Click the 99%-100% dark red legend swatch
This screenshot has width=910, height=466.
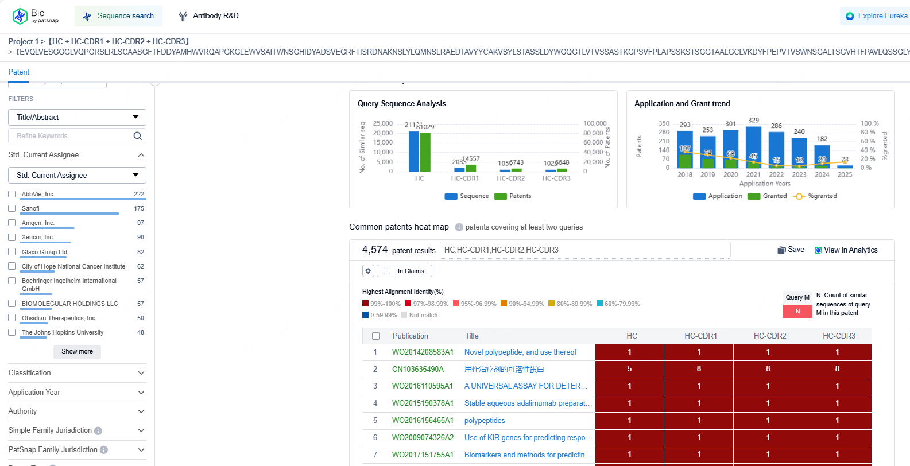coord(365,304)
